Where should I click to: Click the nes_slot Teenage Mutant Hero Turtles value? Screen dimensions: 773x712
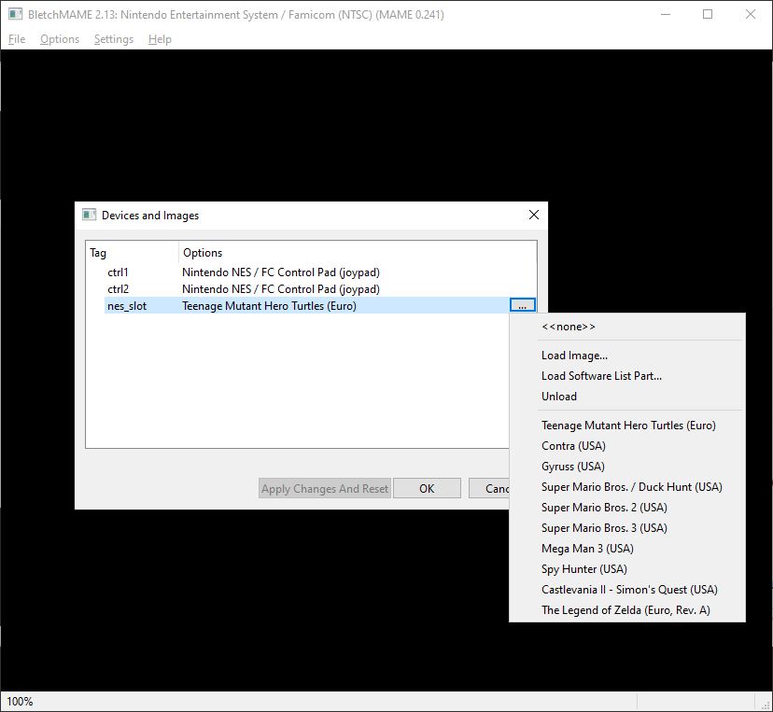(x=269, y=306)
